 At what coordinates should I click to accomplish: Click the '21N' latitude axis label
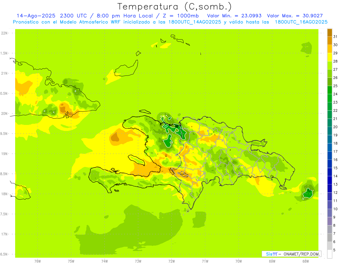(5, 73)
